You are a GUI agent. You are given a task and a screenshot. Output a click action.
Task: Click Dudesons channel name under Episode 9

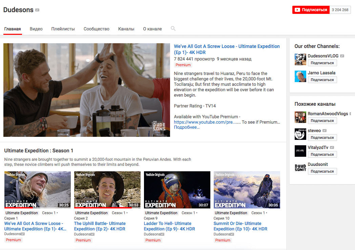click(152, 234)
